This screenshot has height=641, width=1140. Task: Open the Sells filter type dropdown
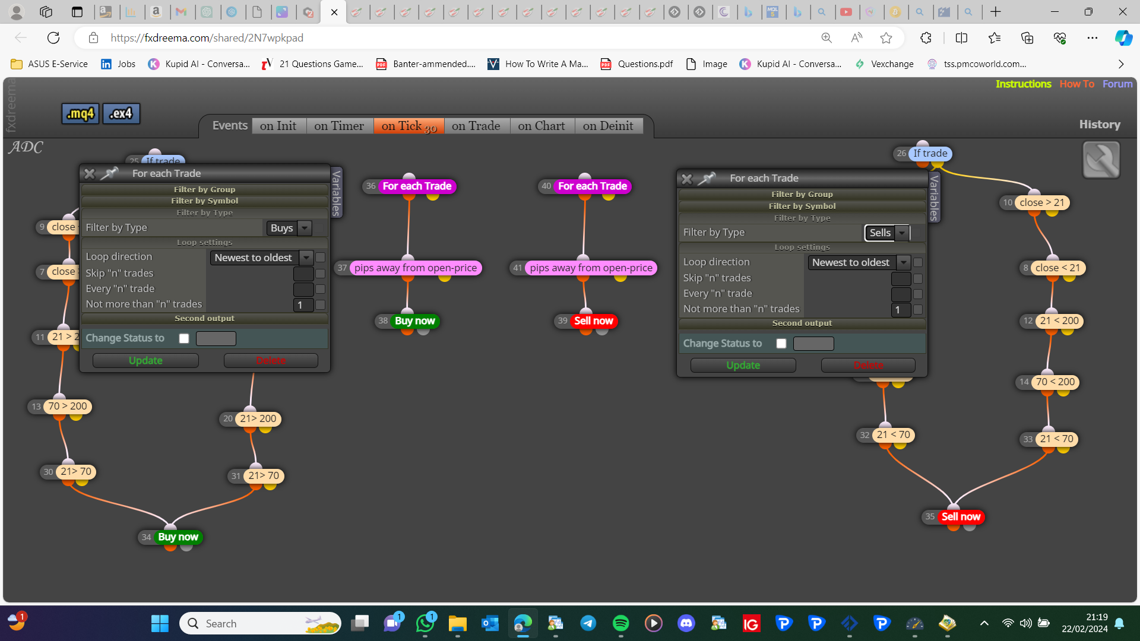click(887, 233)
